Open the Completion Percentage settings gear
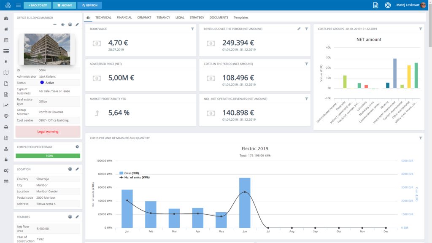Screen dimensions: 432x243 [x=77, y=146]
